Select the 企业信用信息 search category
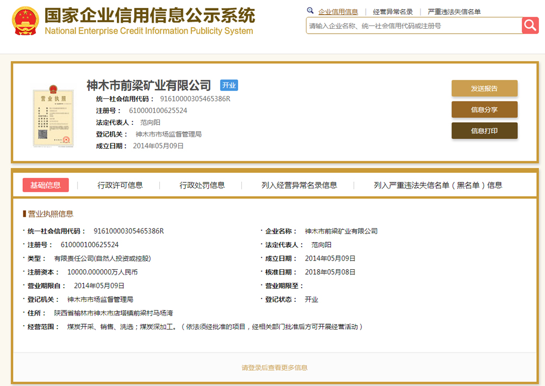Viewport: 545px width, 386px height. [x=338, y=12]
